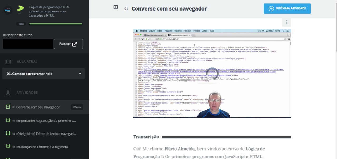Go to Próxima Atividade
The width and height of the screenshot is (337, 159).
point(287,9)
